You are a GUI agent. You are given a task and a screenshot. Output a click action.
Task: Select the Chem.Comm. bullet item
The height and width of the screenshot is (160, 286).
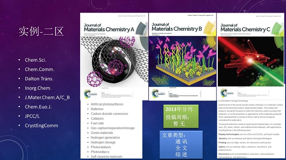pos(40,69)
